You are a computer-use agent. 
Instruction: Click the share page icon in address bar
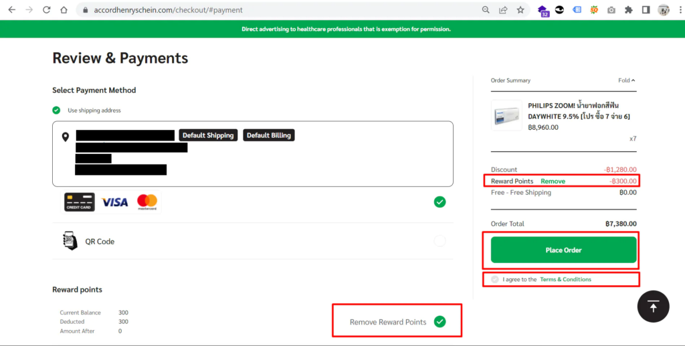pos(503,10)
